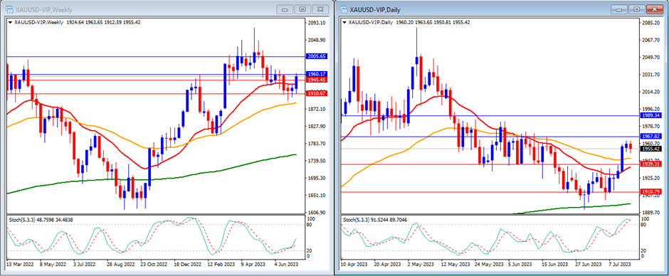Click 2085.20 on Daily price scale
This screenshot has width=669, height=276.
(x=650, y=23)
